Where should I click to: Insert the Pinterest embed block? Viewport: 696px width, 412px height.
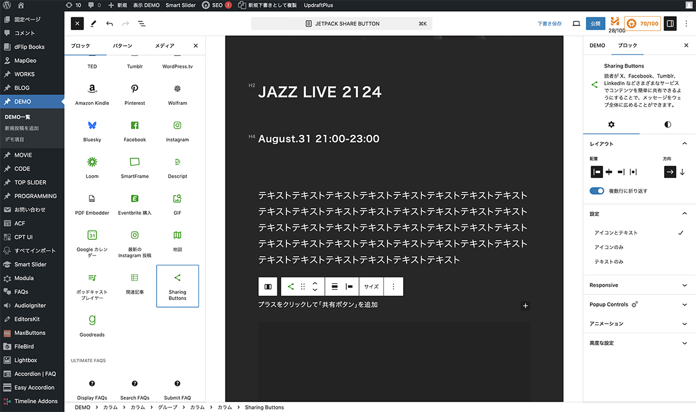click(135, 94)
